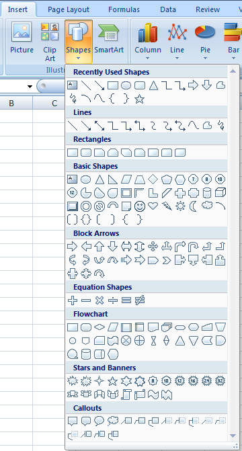This screenshot has width=242, height=451.
Task: Select the Up Arrow block arrow
Action: (x=99, y=247)
